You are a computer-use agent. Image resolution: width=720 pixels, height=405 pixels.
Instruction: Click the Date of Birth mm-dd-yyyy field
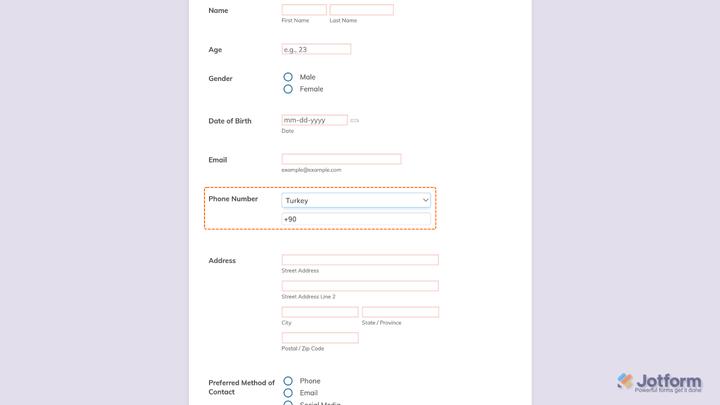coord(314,119)
